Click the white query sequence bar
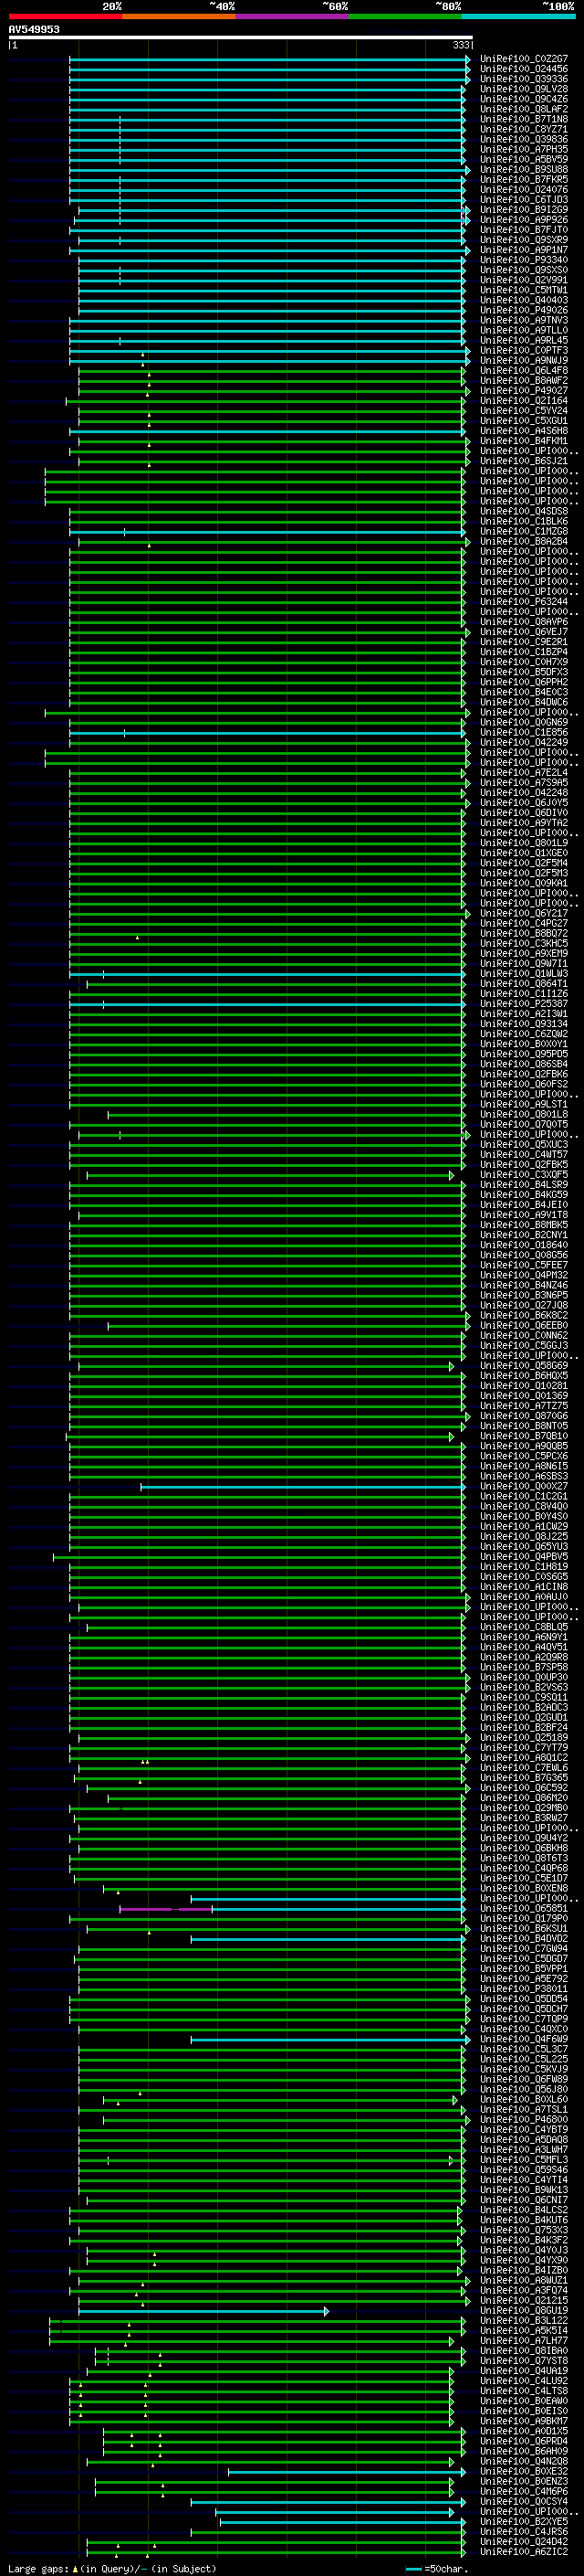 pos(241,37)
